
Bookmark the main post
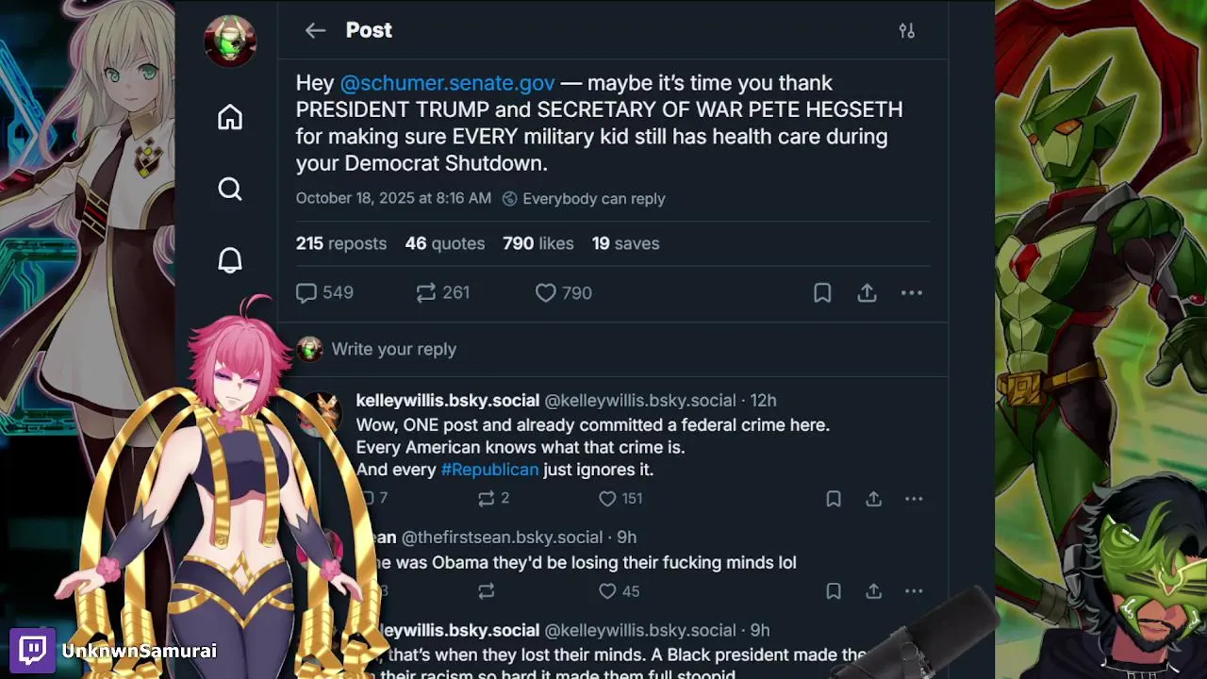[822, 293]
